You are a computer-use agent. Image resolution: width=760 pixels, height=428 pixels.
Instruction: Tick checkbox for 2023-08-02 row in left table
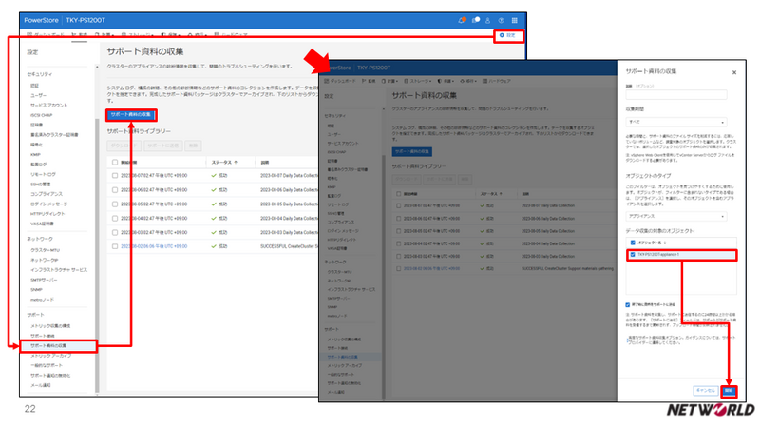tap(115, 246)
